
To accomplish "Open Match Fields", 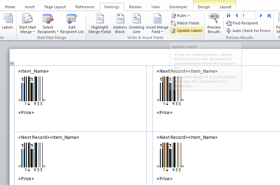I will tap(185, 23).
